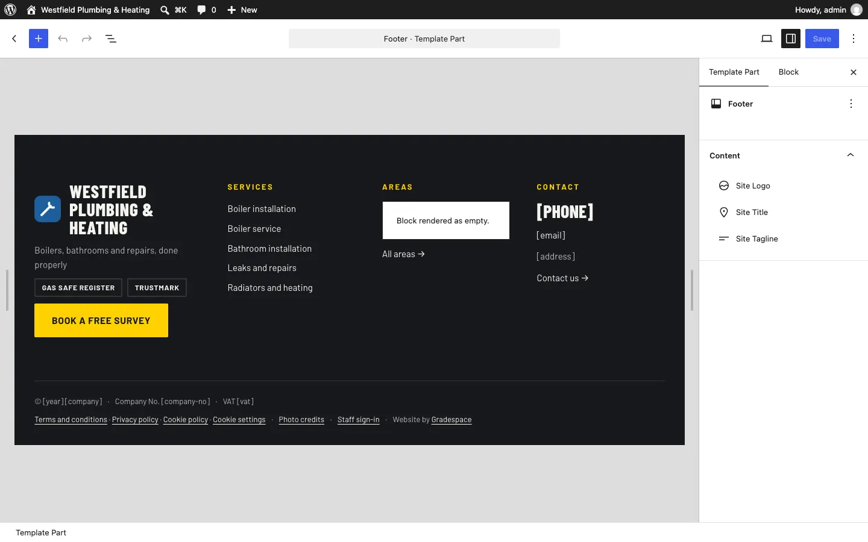Click the Privacy policy footer link
Viewport: 868px width, 542px height.
click(x=135, y=420)
